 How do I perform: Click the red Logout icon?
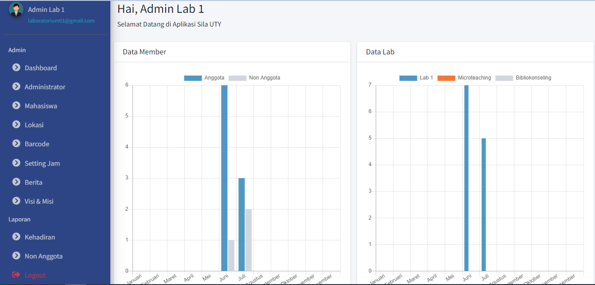16,275
